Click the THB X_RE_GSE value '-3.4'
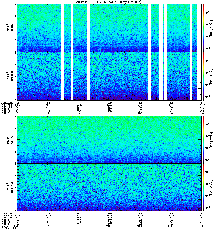Screen dimensions: 215x230 click(202, 103)
